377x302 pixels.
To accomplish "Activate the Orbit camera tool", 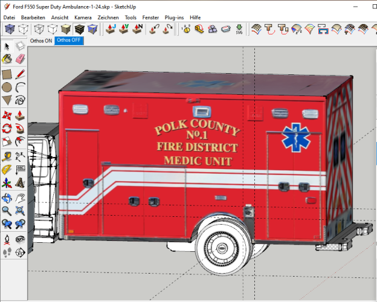I will point(7,198).
